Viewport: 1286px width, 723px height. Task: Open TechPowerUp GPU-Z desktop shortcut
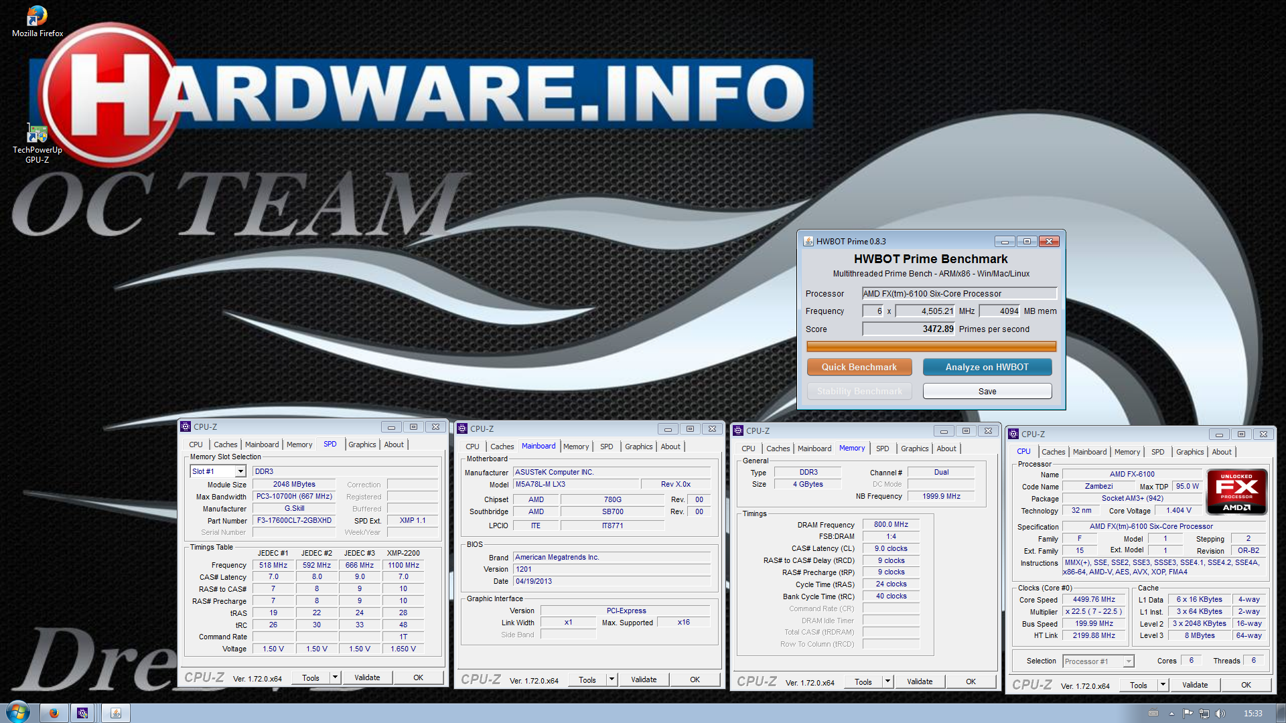[x=37, y=143]
